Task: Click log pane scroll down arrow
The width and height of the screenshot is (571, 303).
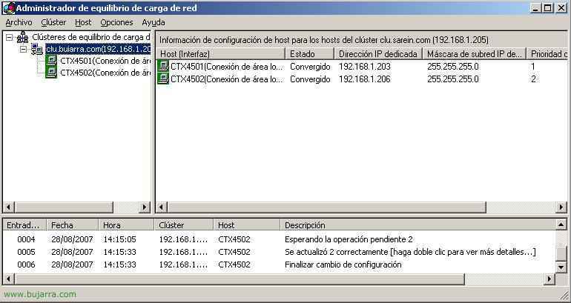Action: point(561,268)
